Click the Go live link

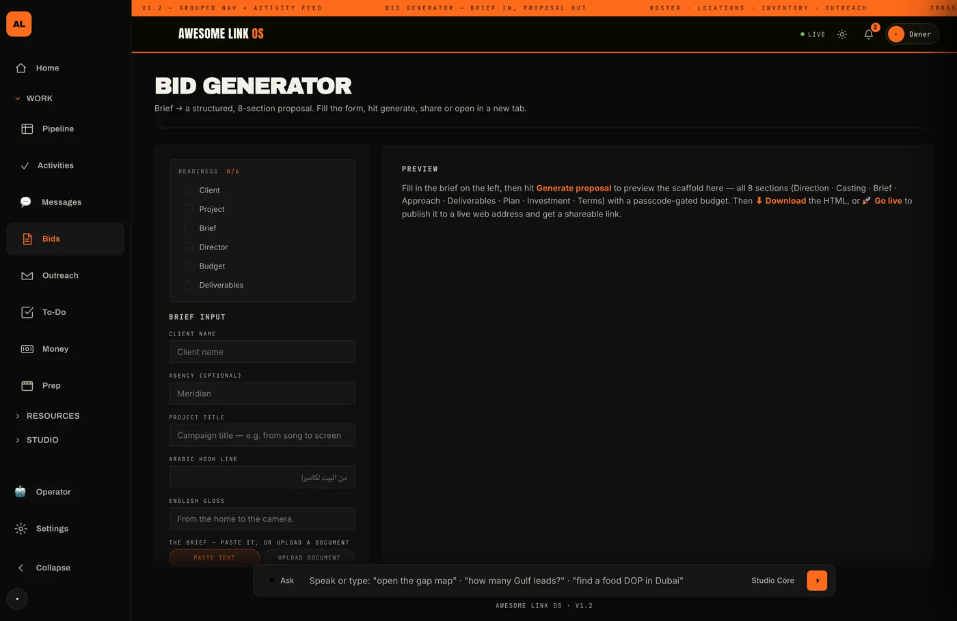coord(882,201)
